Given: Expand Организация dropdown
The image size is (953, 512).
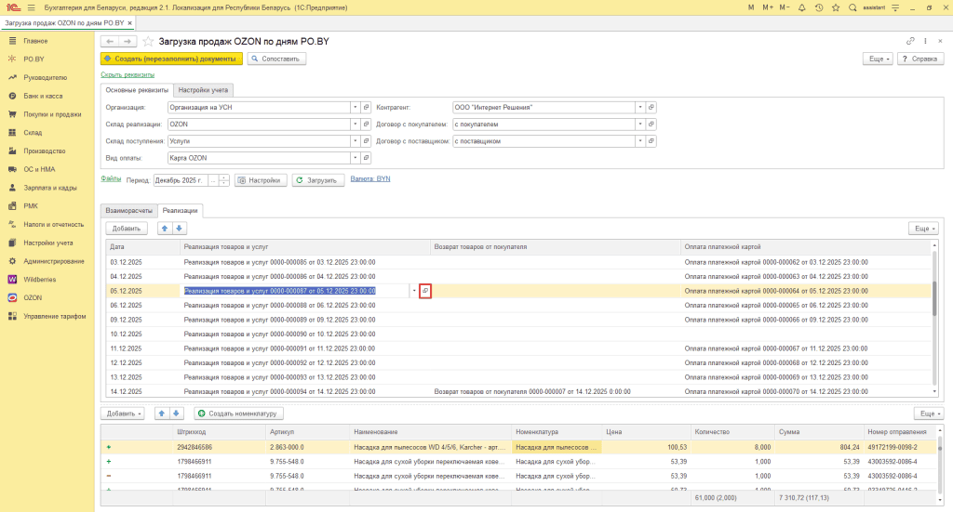Looking at the screenshot, I should (x=355, y=108).
